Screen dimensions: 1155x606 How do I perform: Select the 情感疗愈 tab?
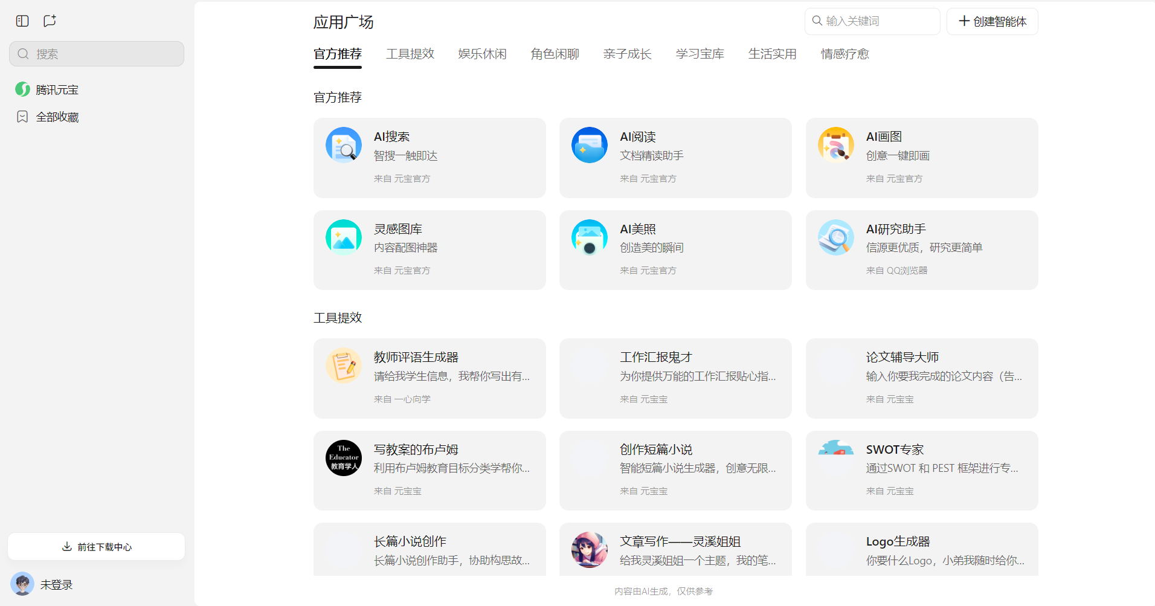coord(844,54)
